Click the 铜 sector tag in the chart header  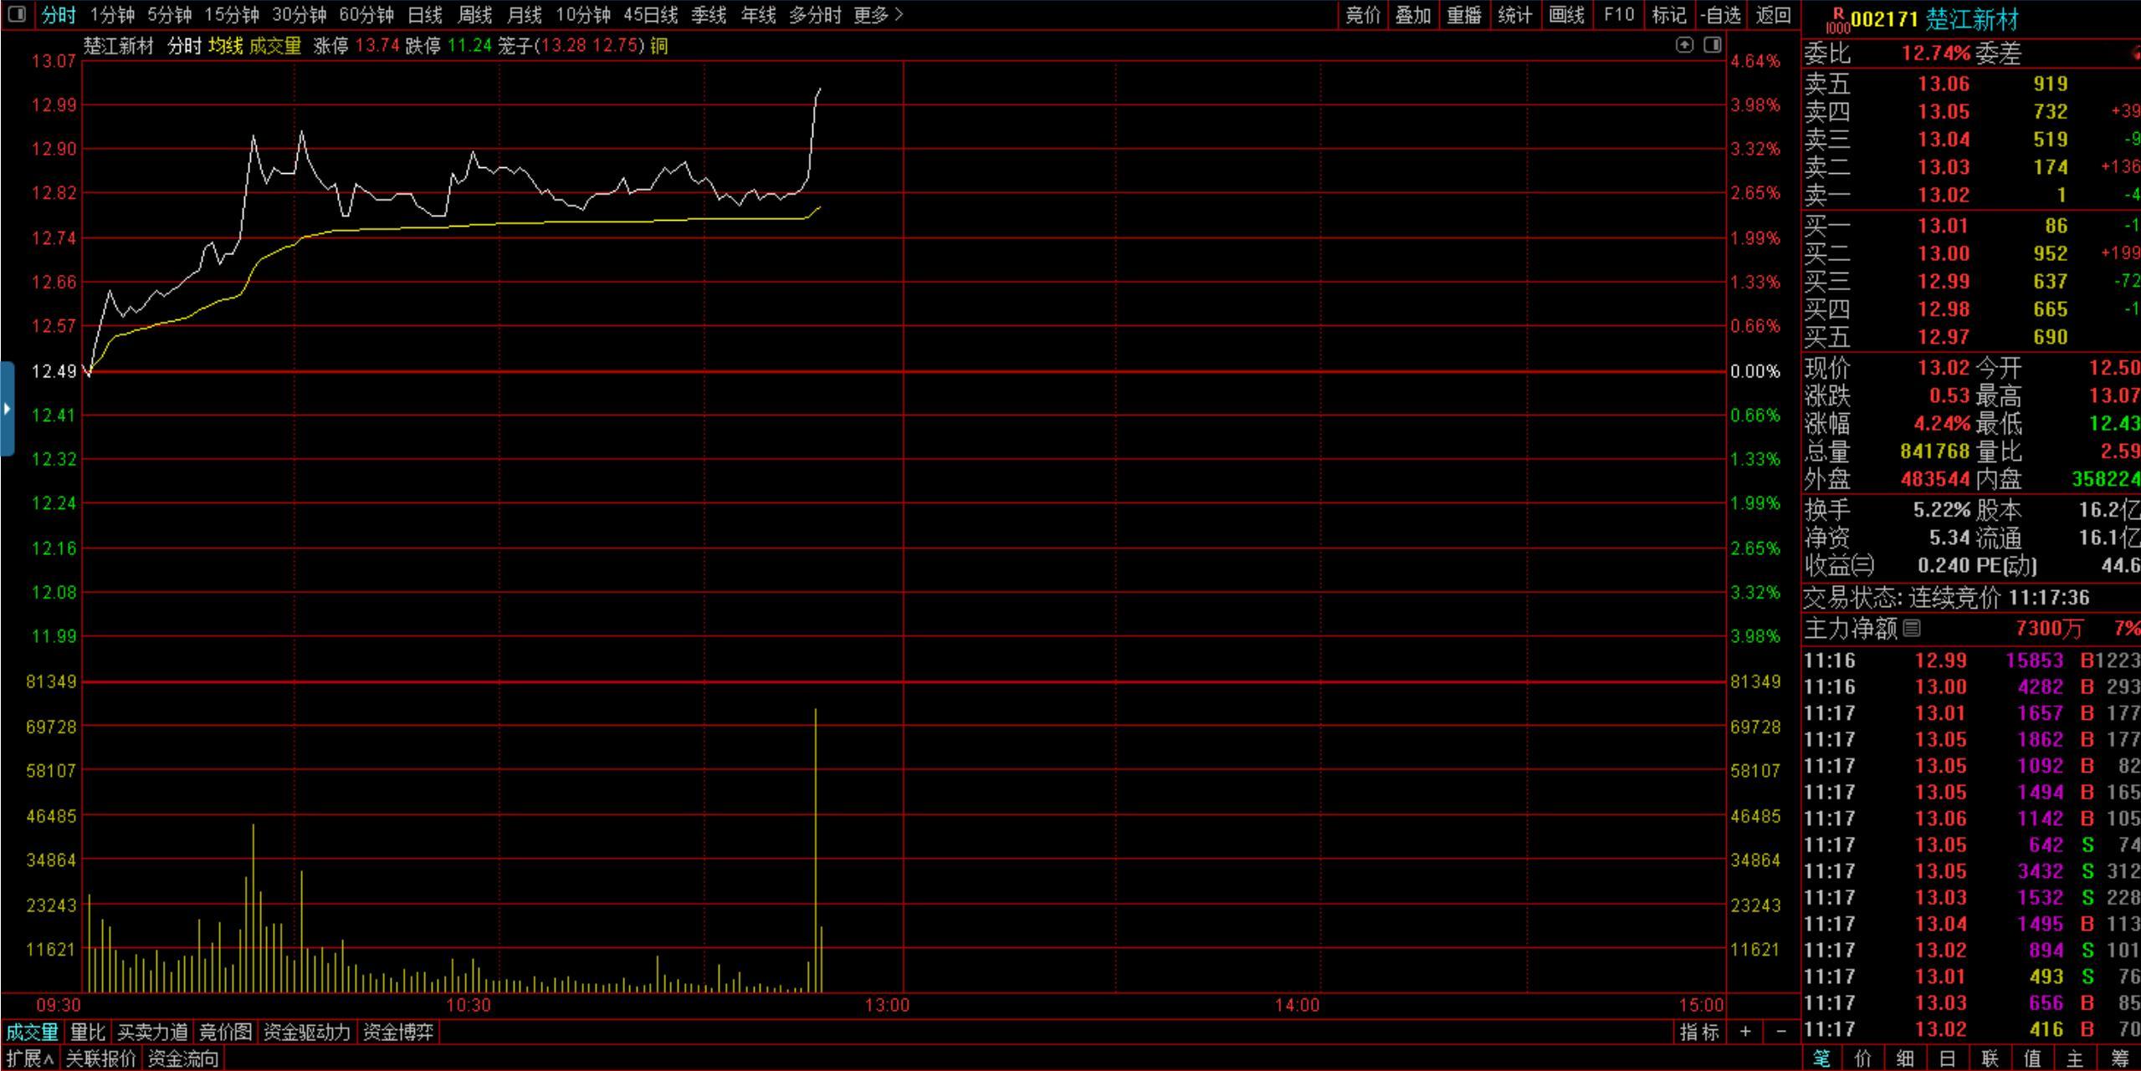pos(659,46)
